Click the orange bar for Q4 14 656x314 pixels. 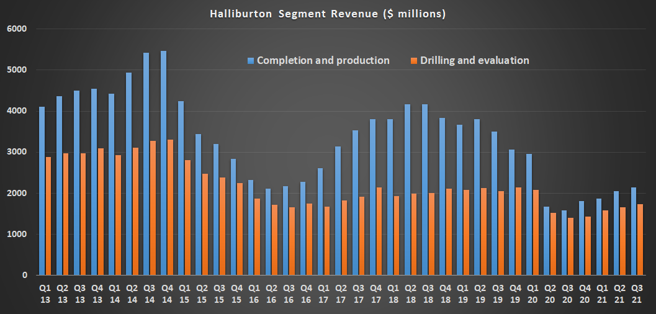(170, 207)
